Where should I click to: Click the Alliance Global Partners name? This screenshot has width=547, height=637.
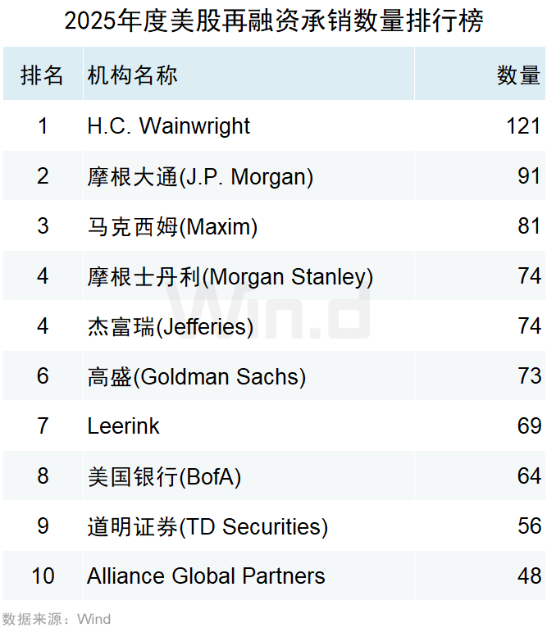click(x=206, y=576)
